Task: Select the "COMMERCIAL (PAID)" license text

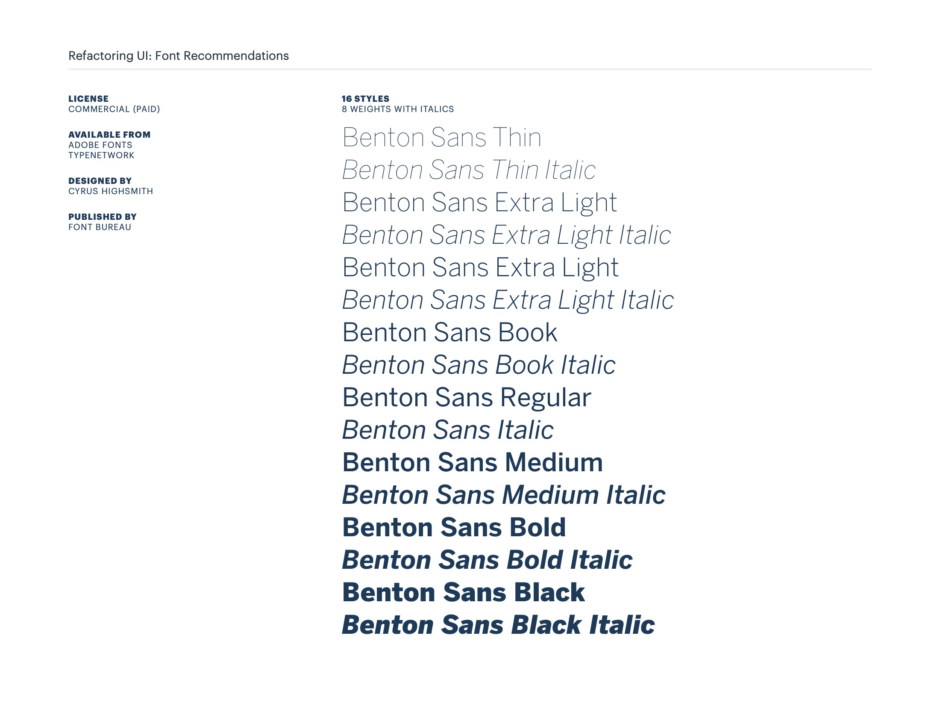Action: [114, 109]
